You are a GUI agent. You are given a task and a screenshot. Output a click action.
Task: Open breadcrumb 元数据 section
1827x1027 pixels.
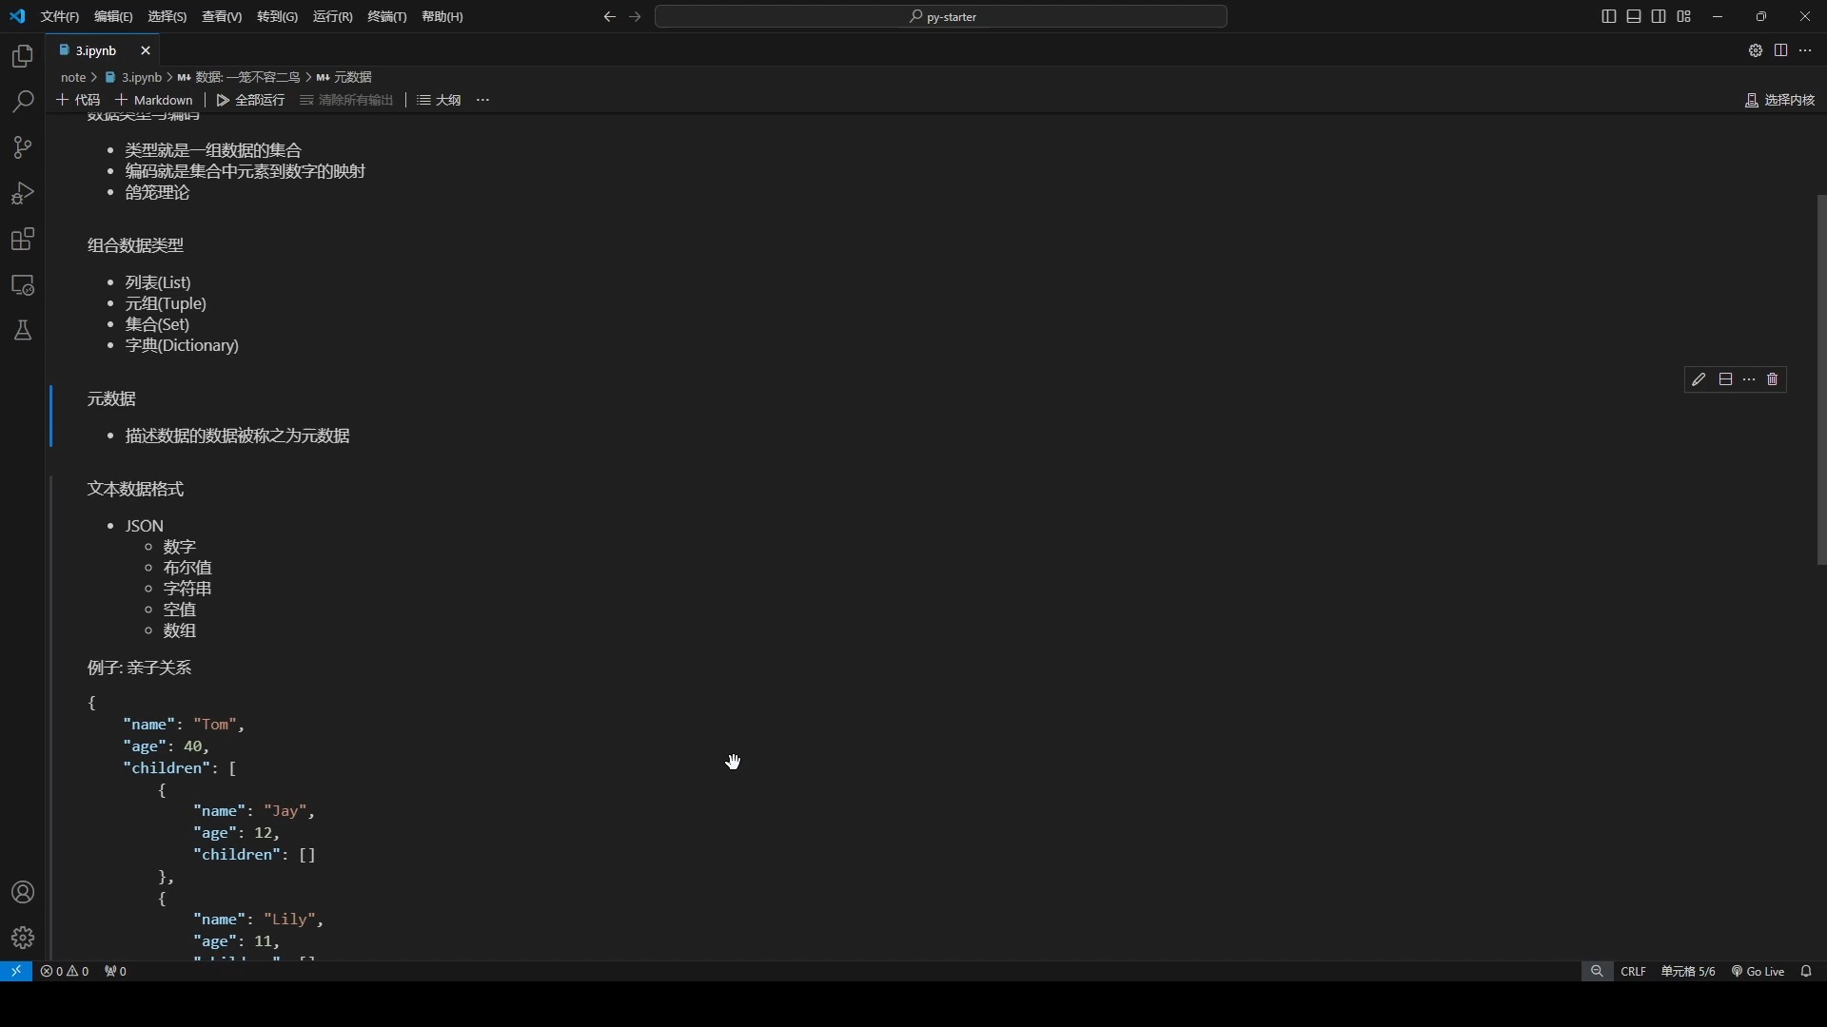pyautogui.click(x=344, y=77)
